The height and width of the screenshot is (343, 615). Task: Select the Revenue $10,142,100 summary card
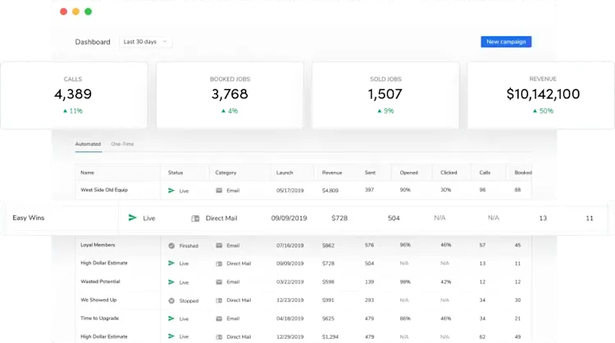(x=541, y=95)
